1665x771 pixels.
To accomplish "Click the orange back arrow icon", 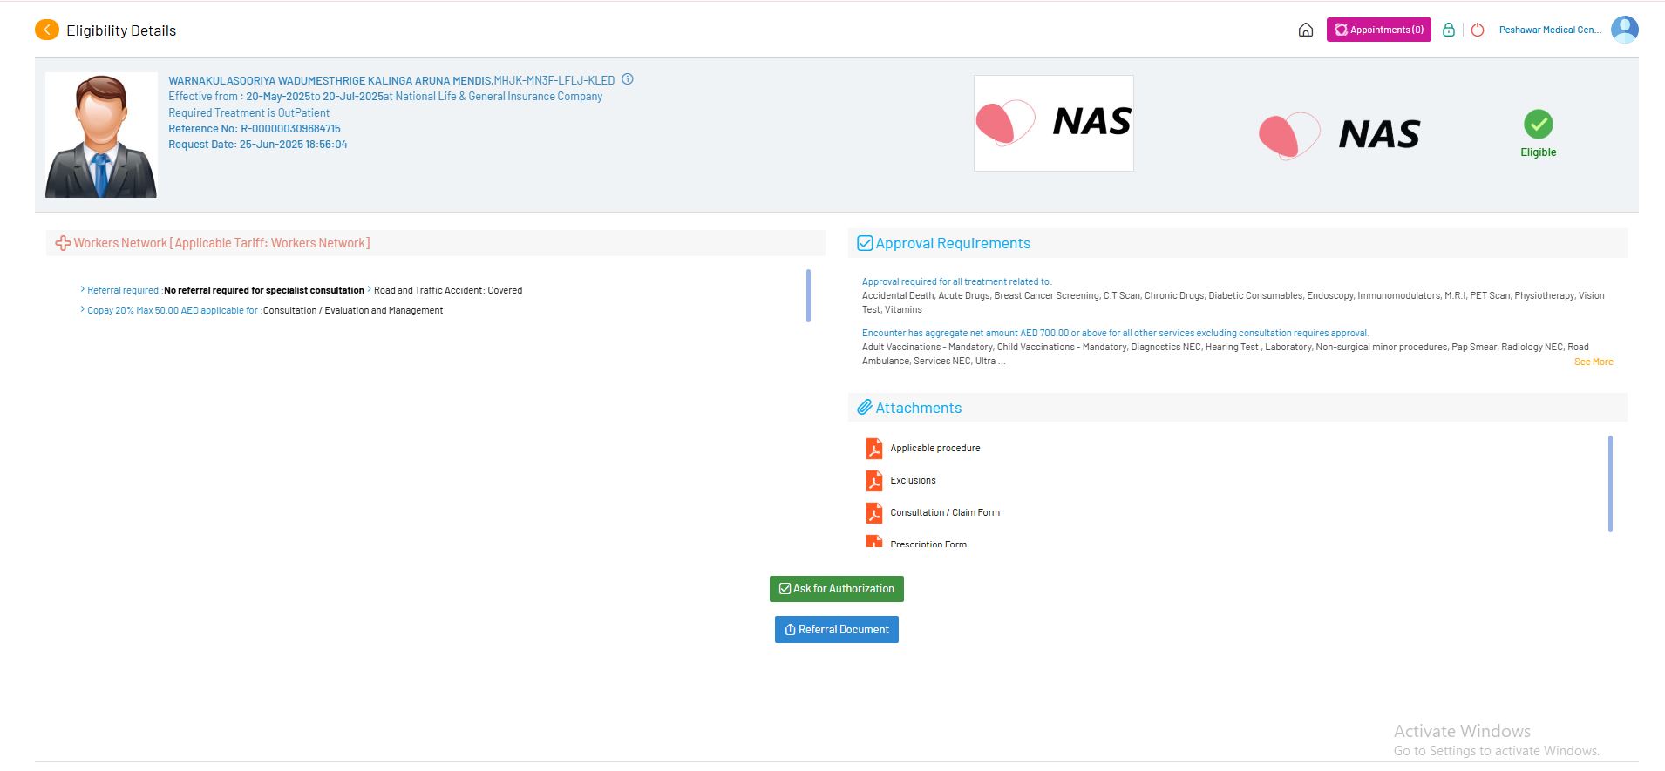I will pos(47,30).
